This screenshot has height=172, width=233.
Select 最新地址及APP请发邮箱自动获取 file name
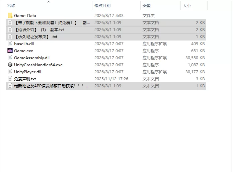[x=52, y=86]
